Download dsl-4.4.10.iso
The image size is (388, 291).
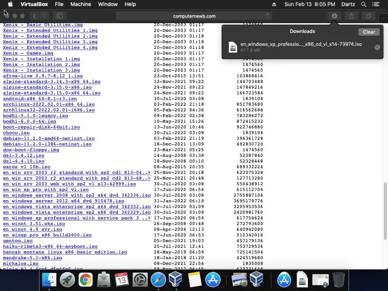[x=23, y=161]
